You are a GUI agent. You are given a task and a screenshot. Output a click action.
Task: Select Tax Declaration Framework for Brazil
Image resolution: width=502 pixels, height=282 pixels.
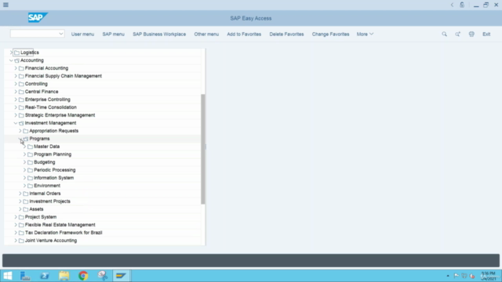coord(64,233)
